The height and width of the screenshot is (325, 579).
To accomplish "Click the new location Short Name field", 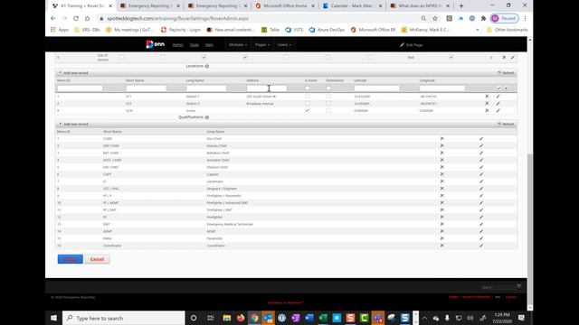I will [147, 88].
